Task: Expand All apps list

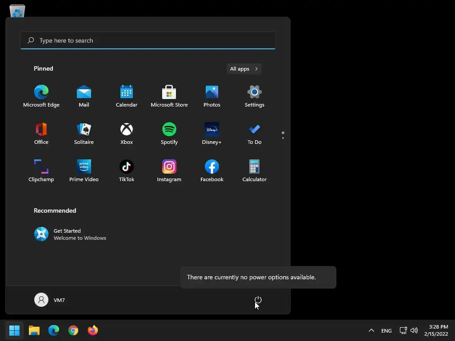Action: pos(244,69)
